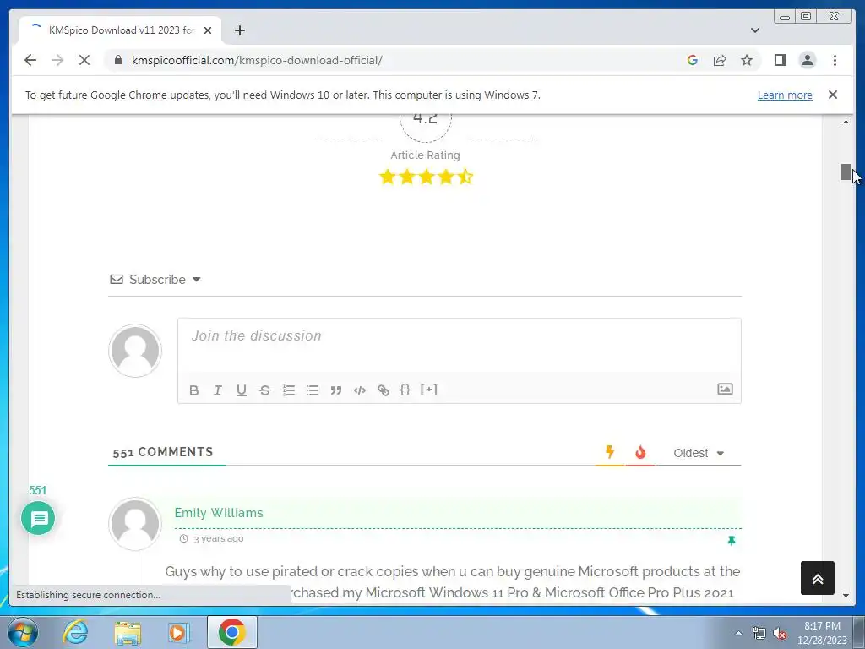Rate article with the first star
The image size is (865, 649).
click(387, 177)
